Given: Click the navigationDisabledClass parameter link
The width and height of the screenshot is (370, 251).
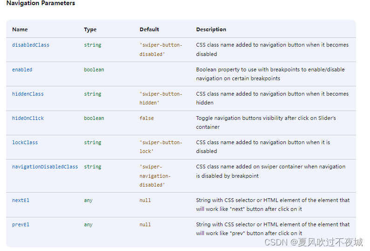Looking at the screenshot, I should point(45,167).
